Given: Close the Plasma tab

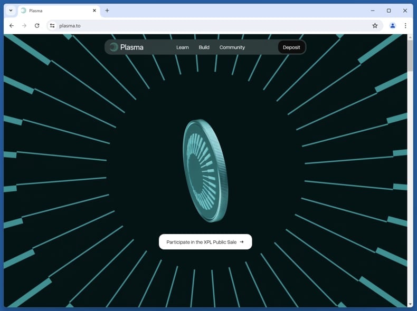Looking at the screenshot, I should [94, 11].
